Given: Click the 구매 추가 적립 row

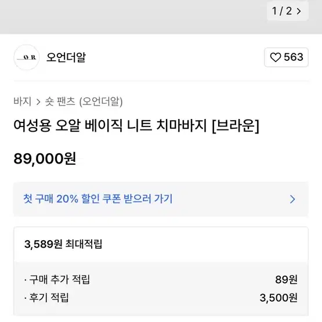Looking at the screenshot, I should pyautogui.click(x=161, y=280).
